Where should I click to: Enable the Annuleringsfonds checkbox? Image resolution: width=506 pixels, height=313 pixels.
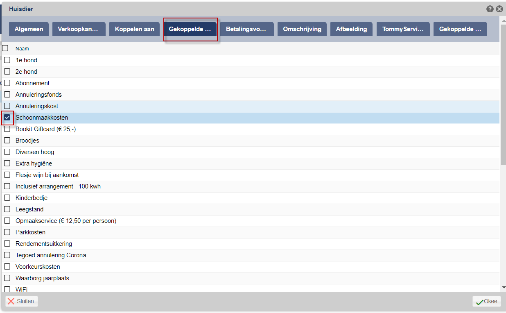(x=7, y=95)
